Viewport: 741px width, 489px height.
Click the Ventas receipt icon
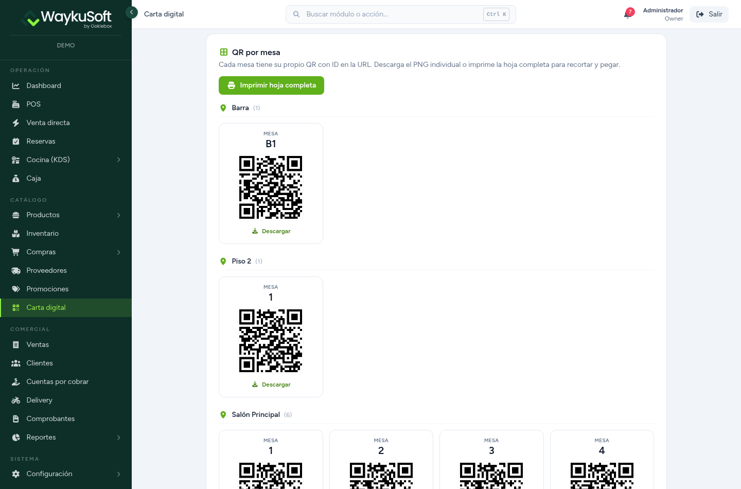[x=16, y=345]
